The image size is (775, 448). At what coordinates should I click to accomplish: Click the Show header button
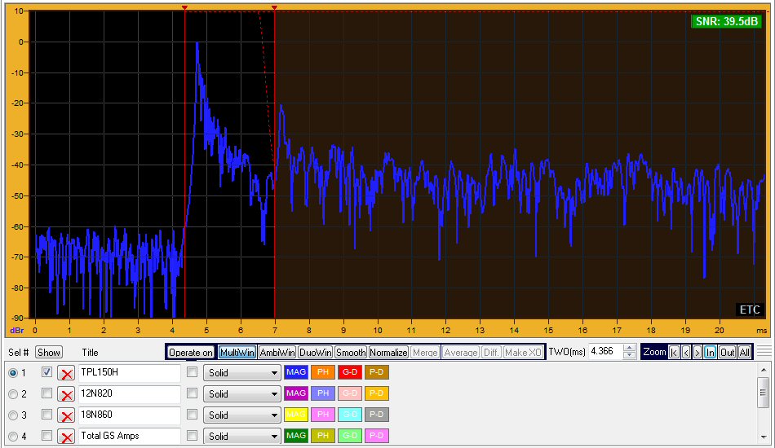tap(49, 352)
